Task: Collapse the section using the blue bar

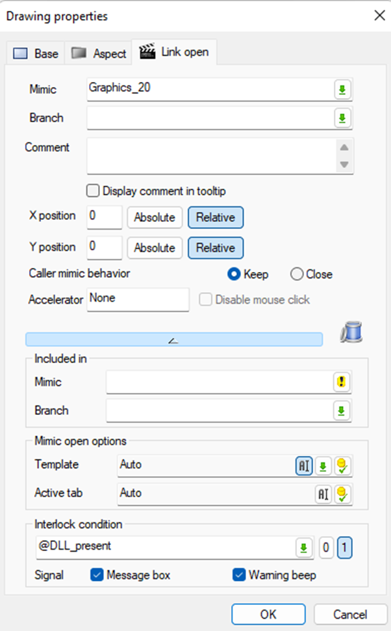Action: [173, 339]
